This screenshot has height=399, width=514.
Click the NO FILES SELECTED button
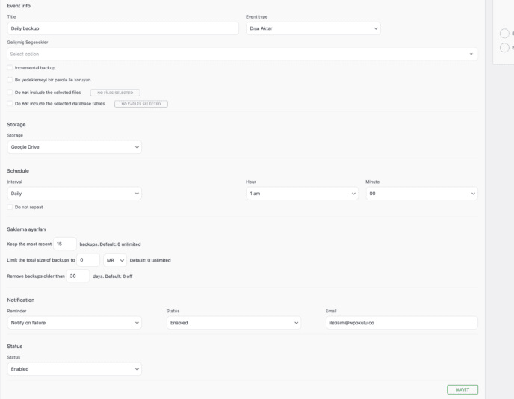point(115,93)
